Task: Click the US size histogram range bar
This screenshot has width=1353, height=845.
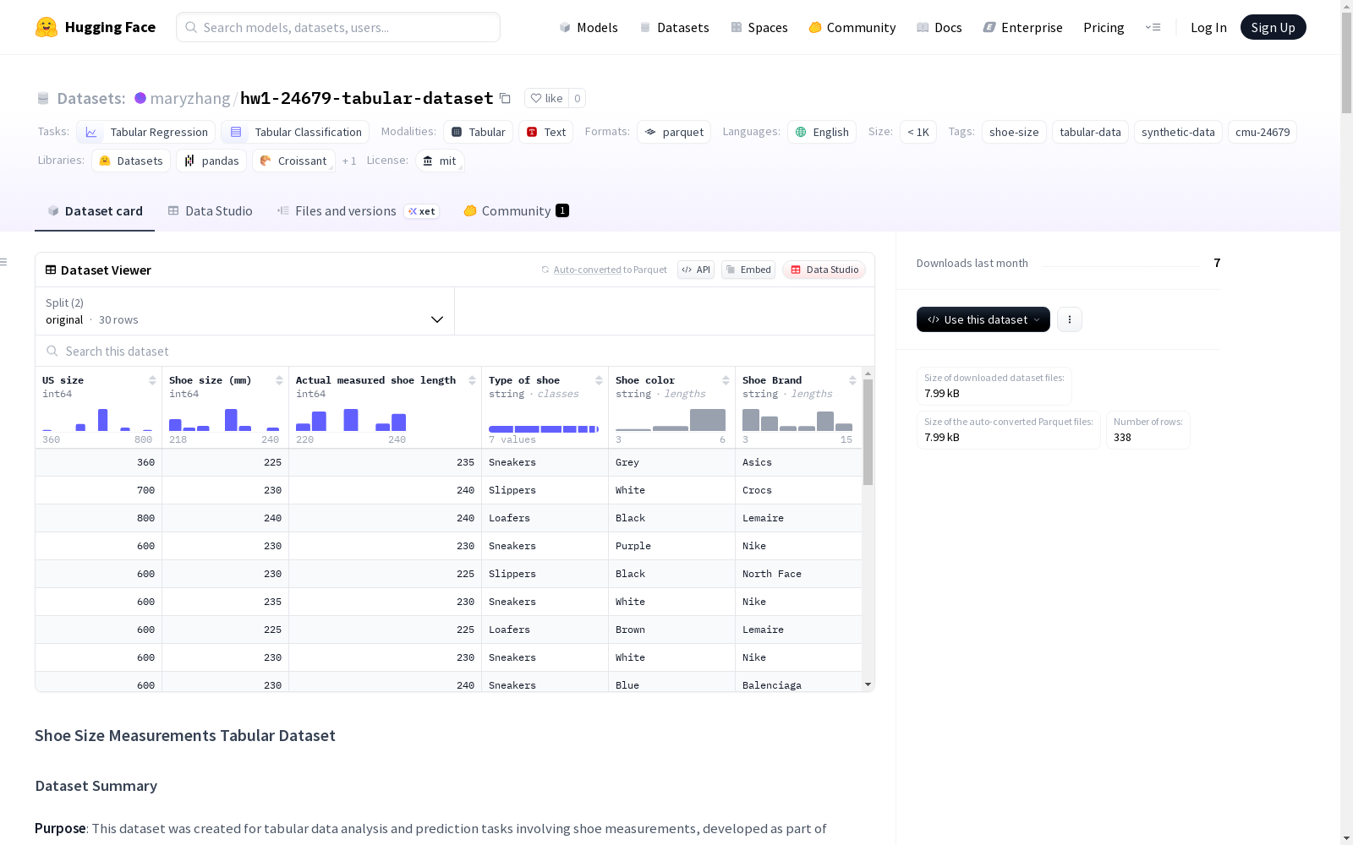Action: pos(98,419)
